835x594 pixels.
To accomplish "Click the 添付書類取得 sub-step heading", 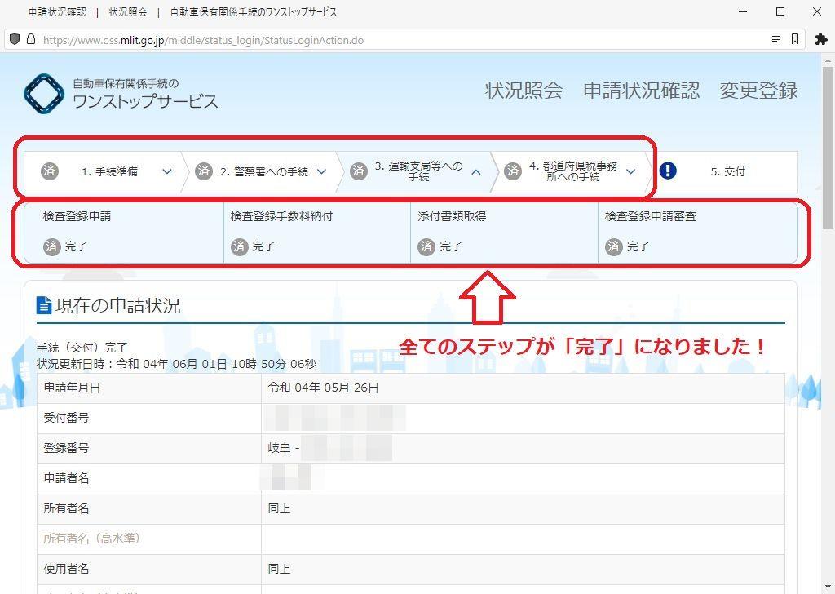I will 452,216.
